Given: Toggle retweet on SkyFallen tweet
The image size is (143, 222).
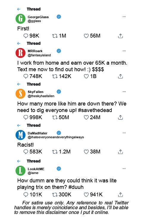Looking at the screenshot, I should coord(55,117).
